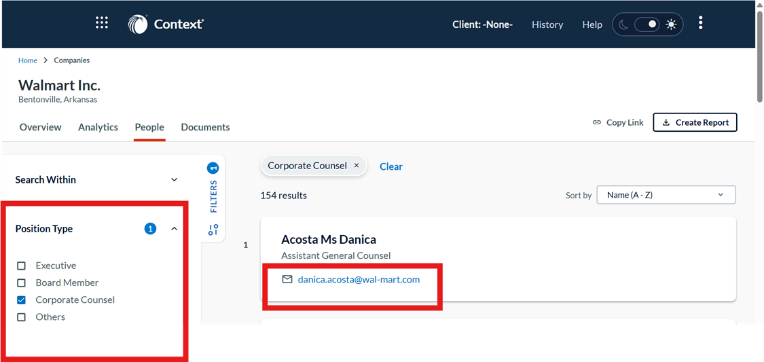Screen dimensions: 764x362
Task: Click the Walmart Inc. company heading
Action: [x=60, y=86]
